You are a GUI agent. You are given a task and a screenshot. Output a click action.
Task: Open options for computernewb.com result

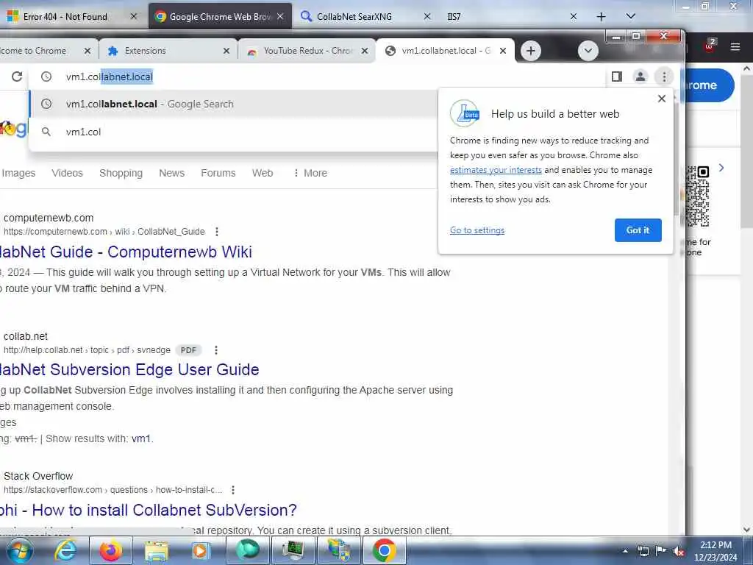[x=217, y=232]
